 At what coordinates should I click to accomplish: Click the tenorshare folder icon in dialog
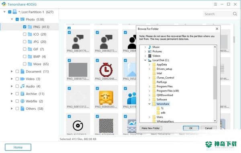point(154,104)
